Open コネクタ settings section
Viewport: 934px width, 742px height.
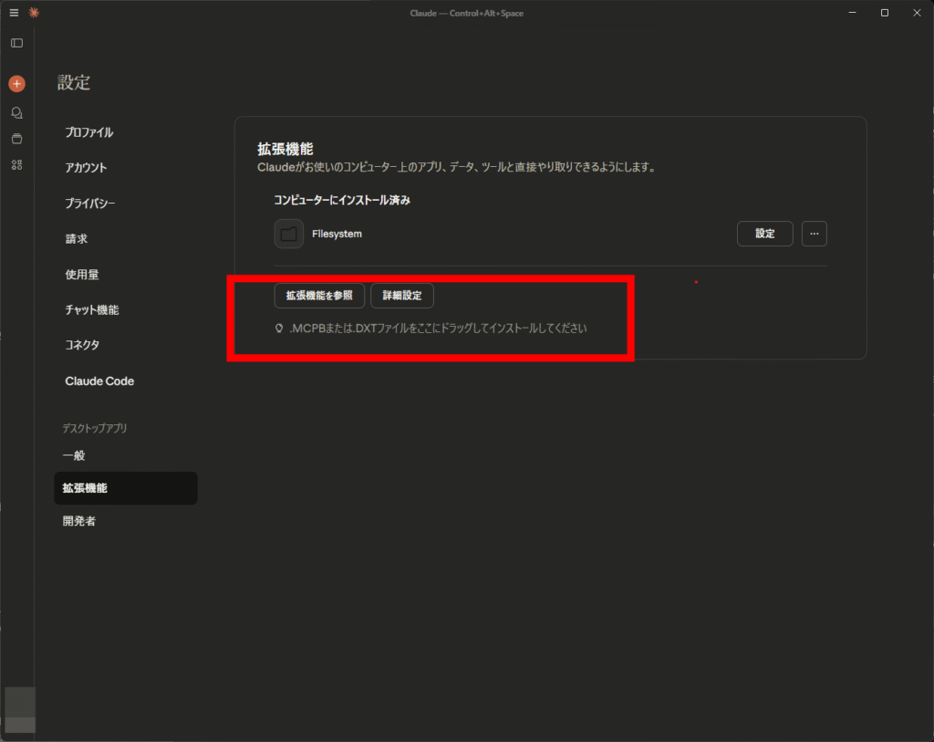(82, 345)
